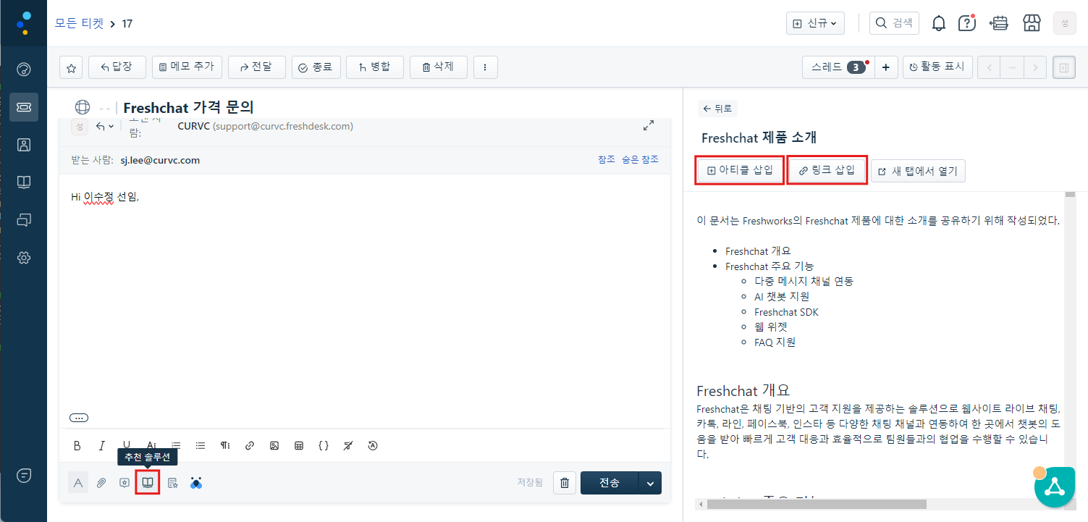Open the chat bubble icon at sidebar bottom
The width and height of the screenshot is (1088, 522).
click(x=24, y=476)
